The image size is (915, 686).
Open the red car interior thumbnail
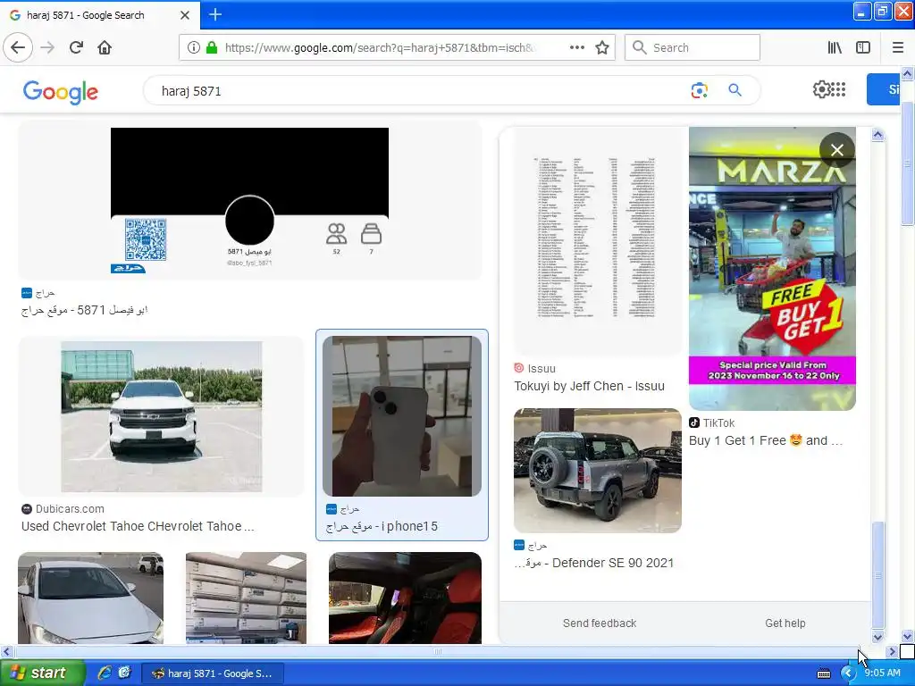(405, 598)
